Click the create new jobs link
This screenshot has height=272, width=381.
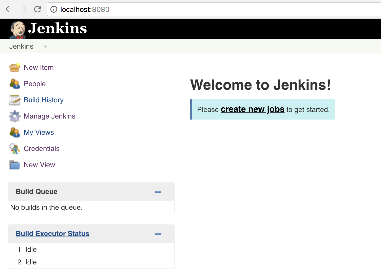point(253,109)
